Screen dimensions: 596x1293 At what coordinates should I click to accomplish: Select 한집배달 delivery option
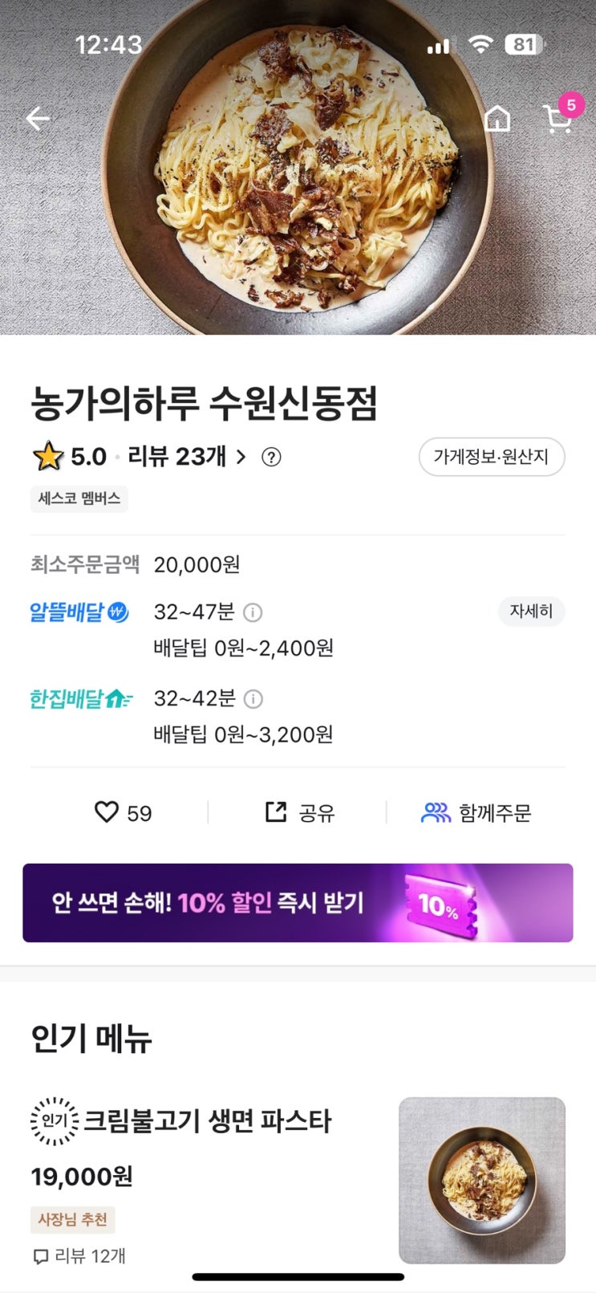tap(81, 699)
